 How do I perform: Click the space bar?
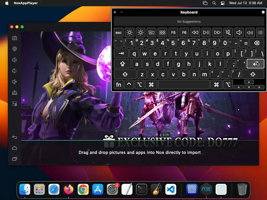click(184, 85)
